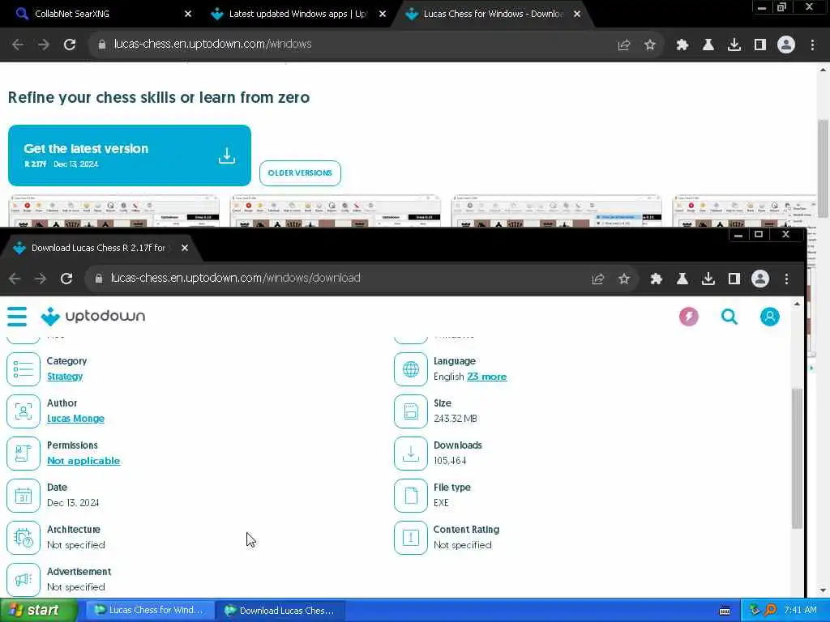This screenshot has width=830, height=622.
Task: Open the OLDER VERSIONS page
Action: (x=300, y=173)
